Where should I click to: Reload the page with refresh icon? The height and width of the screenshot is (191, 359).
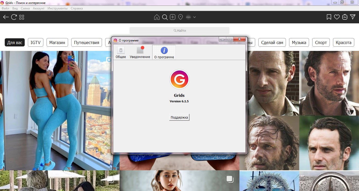[14, 17]
